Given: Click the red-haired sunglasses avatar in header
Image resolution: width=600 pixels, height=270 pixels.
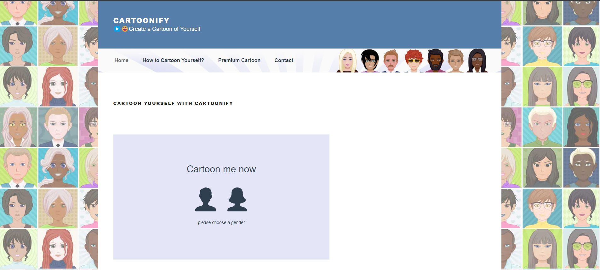Looking at the screenshot, I should [x=414, y=61].
